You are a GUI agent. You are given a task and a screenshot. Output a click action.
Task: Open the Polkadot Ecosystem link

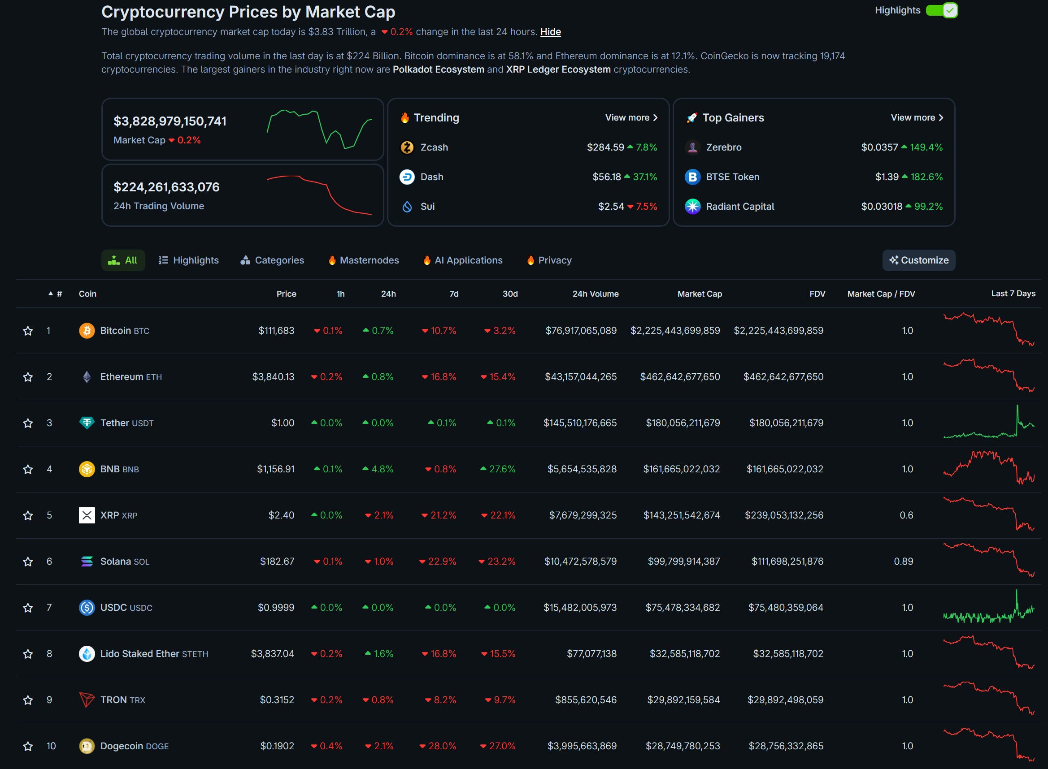click(x=438, y=69)
